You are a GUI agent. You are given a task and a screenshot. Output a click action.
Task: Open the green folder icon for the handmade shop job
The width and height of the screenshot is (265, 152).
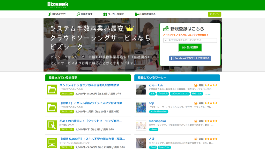click(51, 90)
